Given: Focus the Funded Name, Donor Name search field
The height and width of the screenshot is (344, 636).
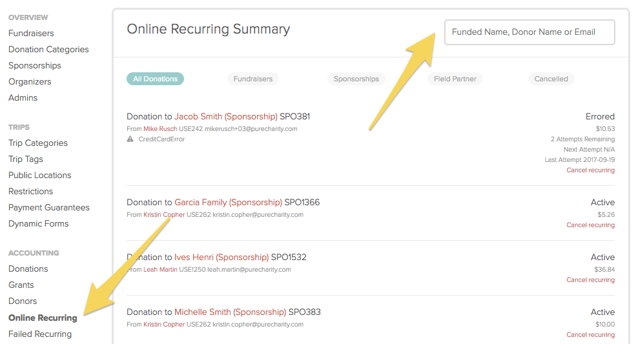Looking at the screenshot, I should click(x=529, y=32).
